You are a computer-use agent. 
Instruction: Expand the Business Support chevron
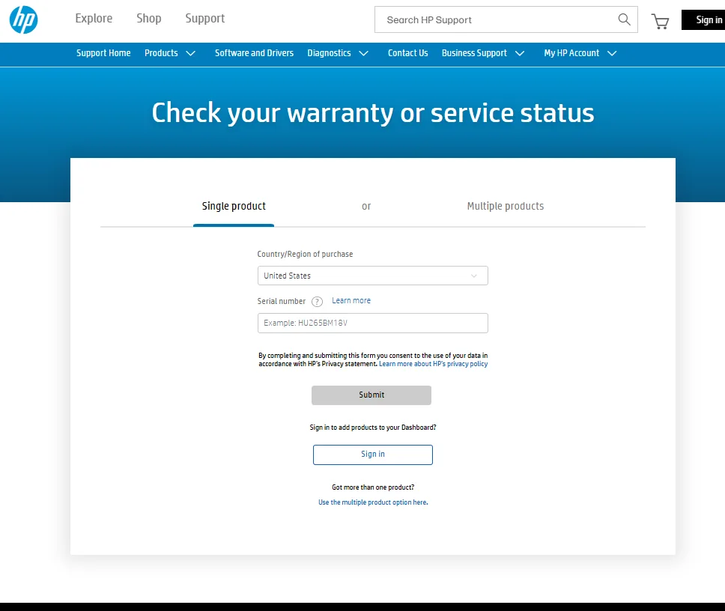pyautogui.click(x=520, y=54)
